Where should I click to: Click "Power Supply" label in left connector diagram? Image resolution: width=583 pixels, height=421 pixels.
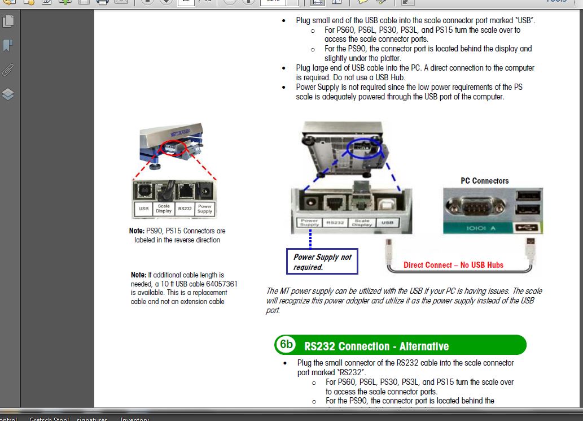pos(205,209)
